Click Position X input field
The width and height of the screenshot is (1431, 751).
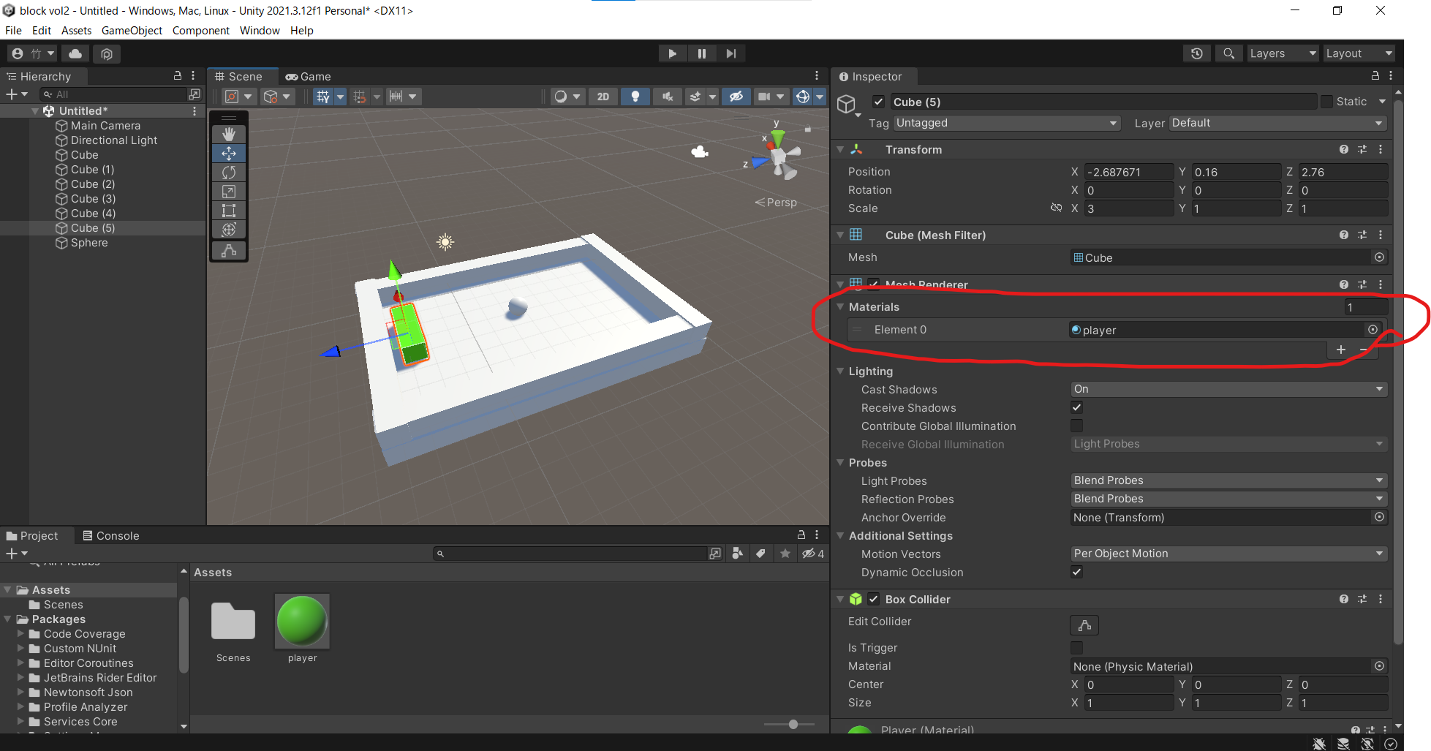point(1129,172)
